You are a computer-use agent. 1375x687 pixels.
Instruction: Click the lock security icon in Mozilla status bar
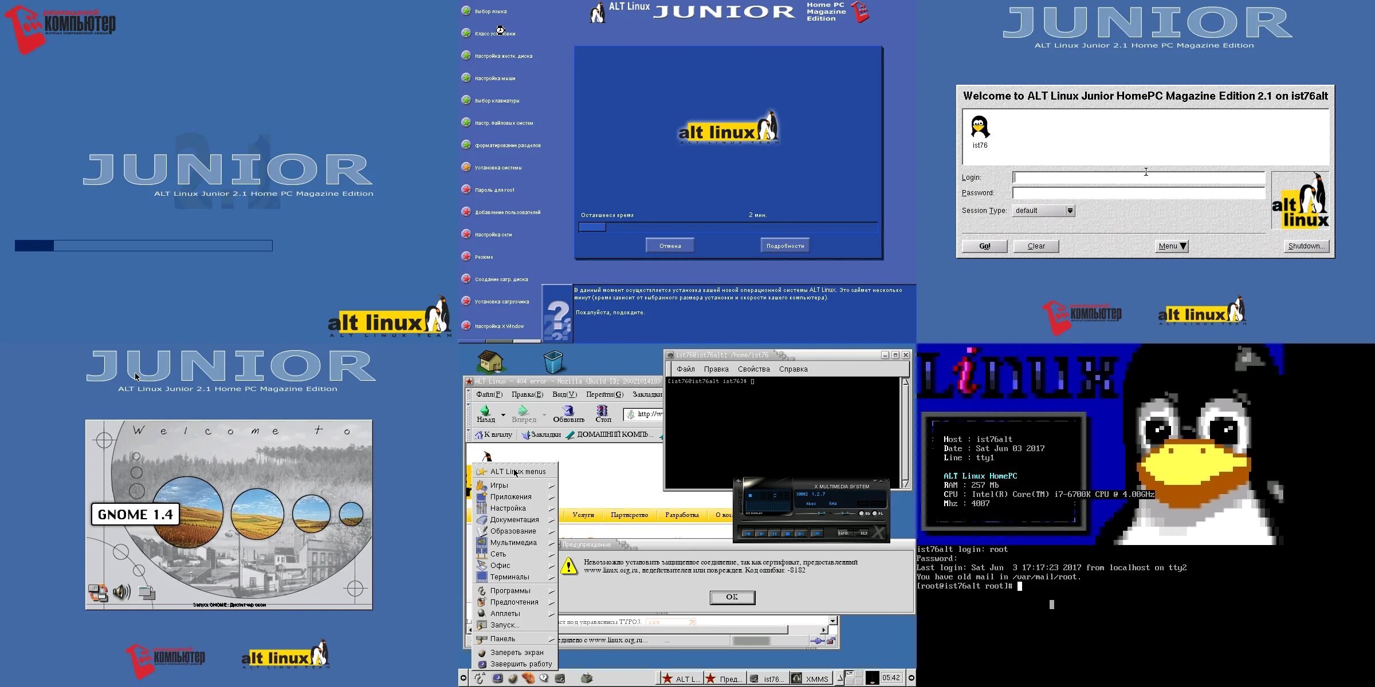coord(831,641)
